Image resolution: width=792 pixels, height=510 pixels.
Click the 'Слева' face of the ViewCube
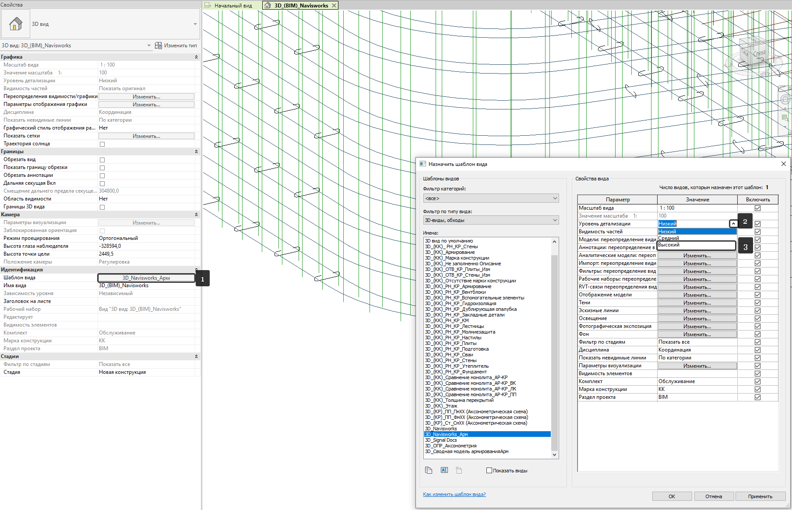pos(759,53)
